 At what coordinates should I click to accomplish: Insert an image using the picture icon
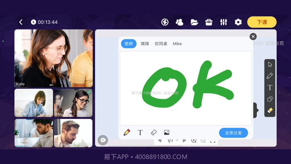pyautogui.click(x=167, y=133)
